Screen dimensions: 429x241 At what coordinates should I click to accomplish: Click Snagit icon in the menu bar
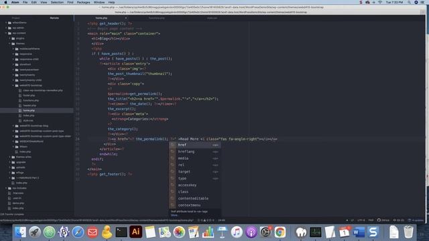361,2
